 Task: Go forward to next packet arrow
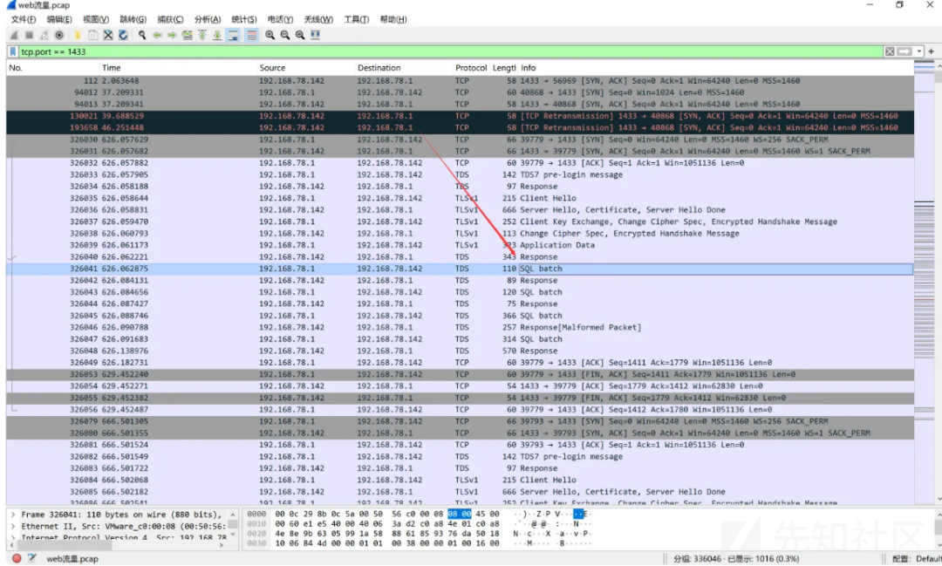pos(173,36)
